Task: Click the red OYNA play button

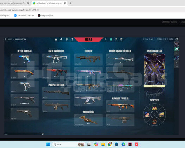Action: (88, 39)
